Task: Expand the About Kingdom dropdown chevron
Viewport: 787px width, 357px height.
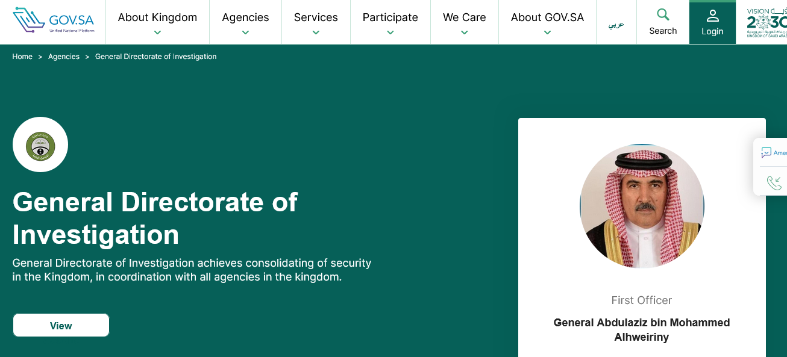Action: click(x=157, y=33)
